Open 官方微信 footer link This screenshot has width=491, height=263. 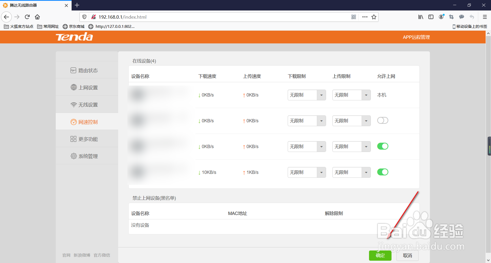pyautogui.click(x=102, y=255)
